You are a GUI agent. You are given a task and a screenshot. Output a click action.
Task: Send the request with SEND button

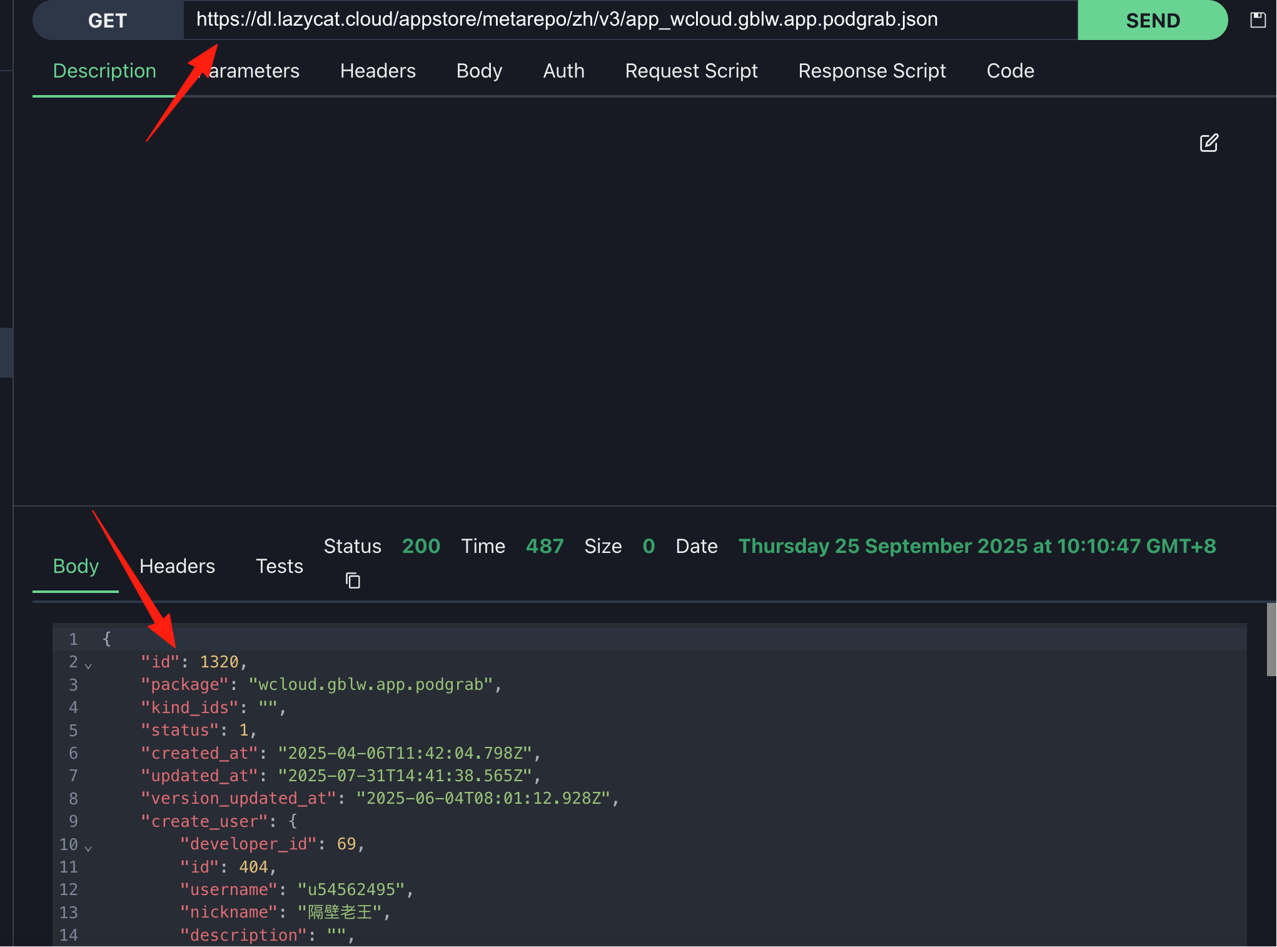pyautogui.click(x=1153, y=20)
